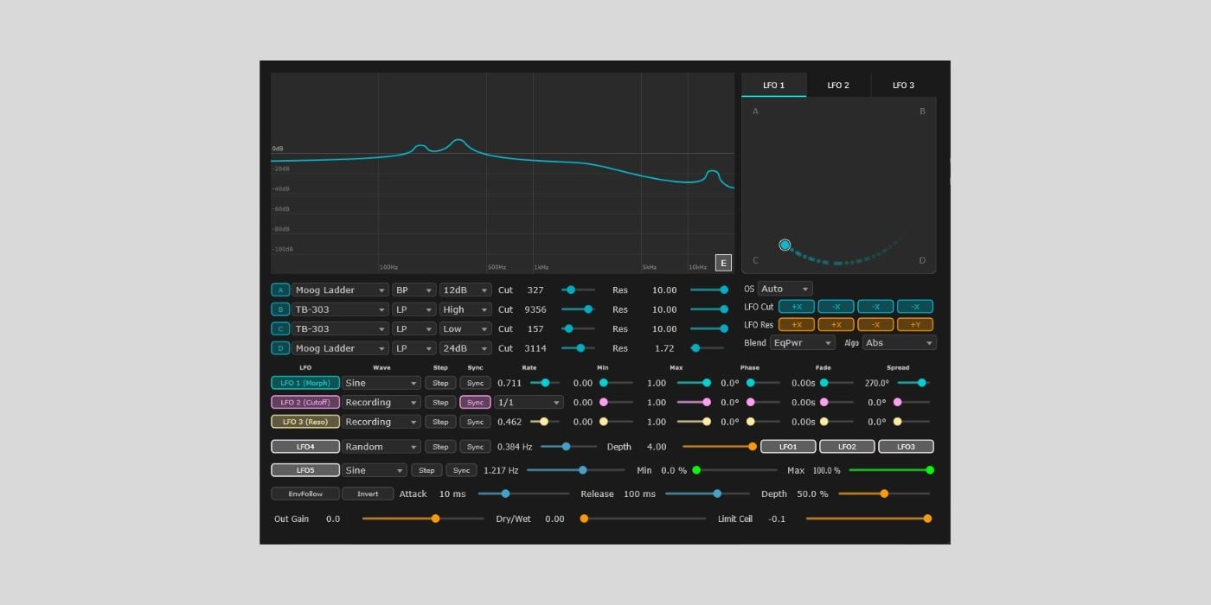1211x605 pixels.
Task: Click the Dry/Wet slider handle
Action: click(584, 519)
